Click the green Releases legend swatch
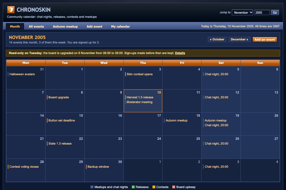The image size is (286, 190). 133,187
